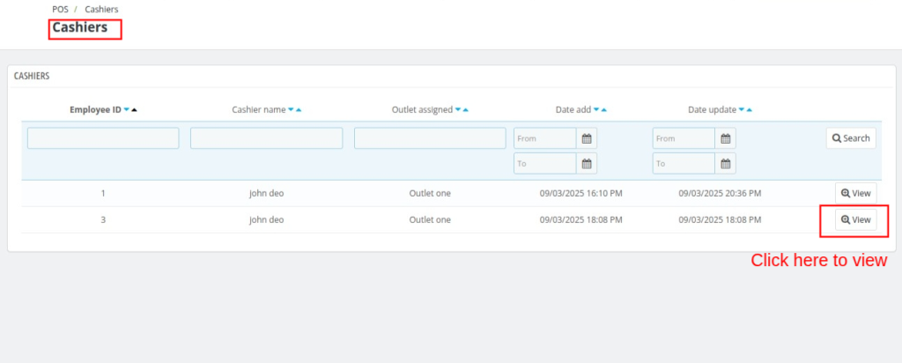The height and width of the screenshot is (363, 902).
Task: Click Cashiers breadcrumb item
Action: point(102,9)
